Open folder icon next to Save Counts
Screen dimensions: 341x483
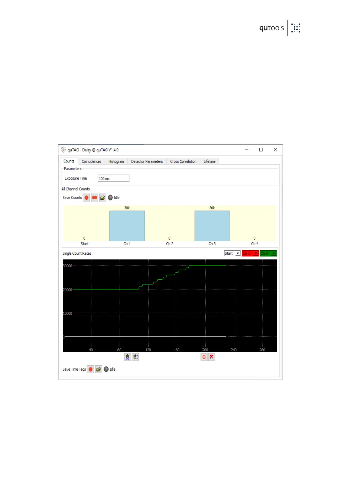(103, 198)
